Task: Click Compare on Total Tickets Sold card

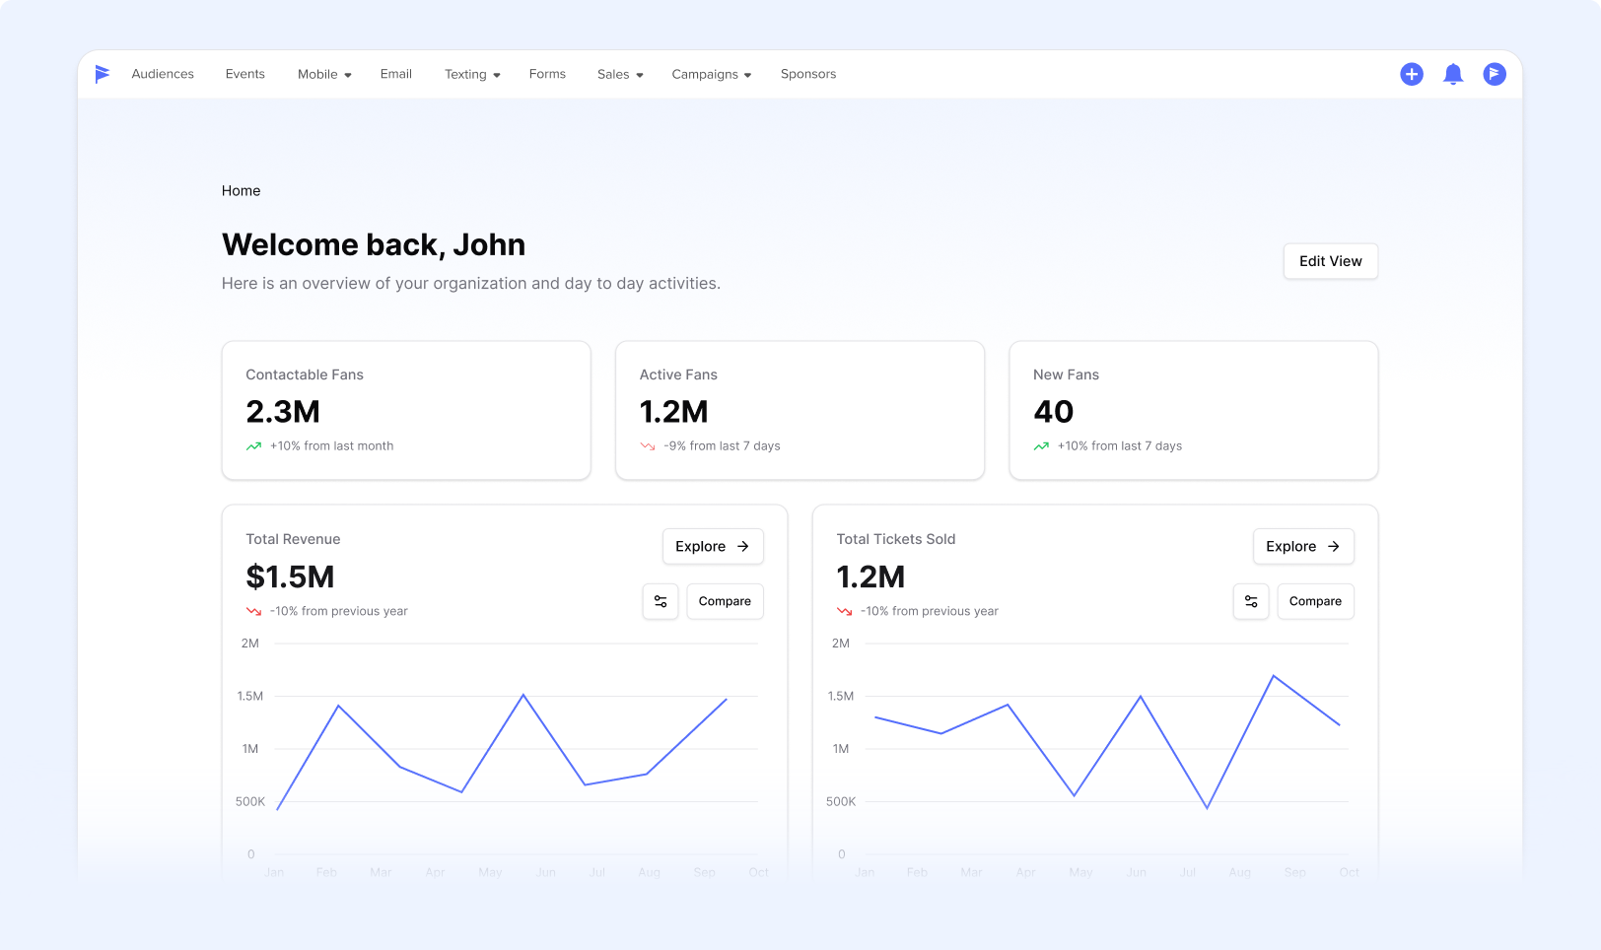Action: click(x=1315, y=601)
